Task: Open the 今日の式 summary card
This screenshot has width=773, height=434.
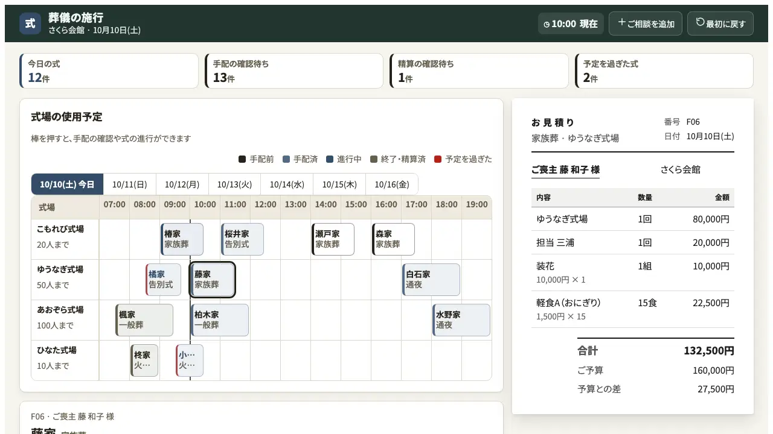Action: click(x=109, y=71)
